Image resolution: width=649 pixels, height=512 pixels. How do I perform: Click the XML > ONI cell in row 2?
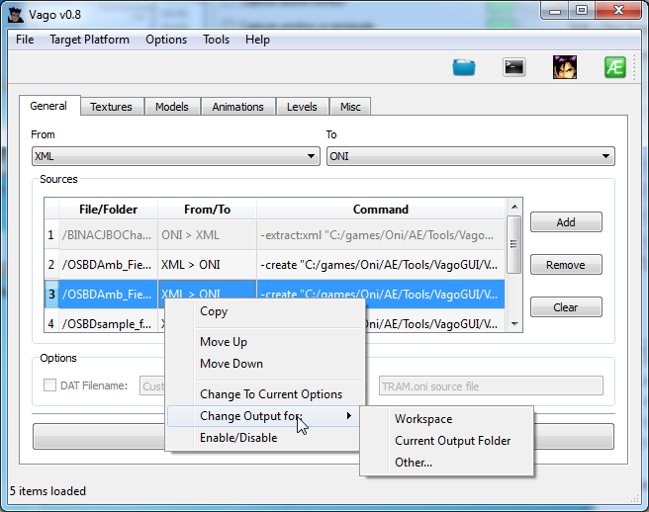pos(207,265)
